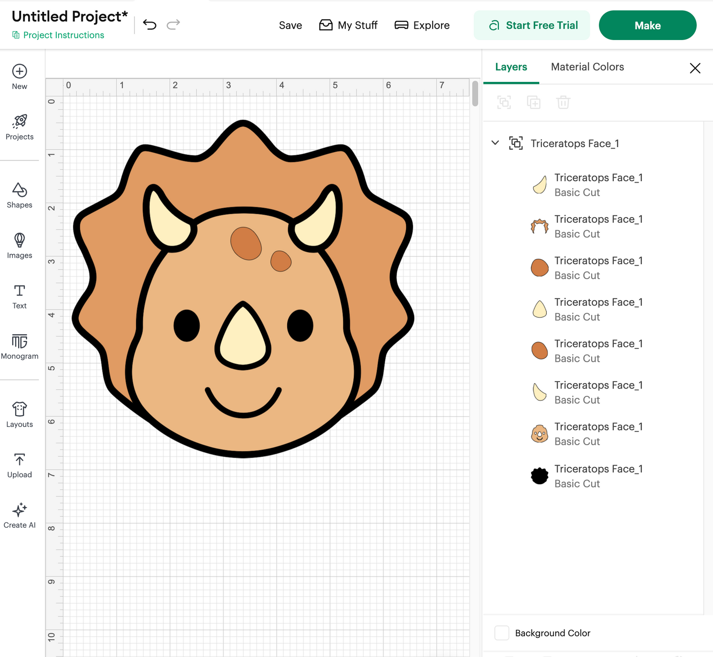Select the left horn layer thumbnail at top
Screen dimensions: 713x657
pos(539,185)
